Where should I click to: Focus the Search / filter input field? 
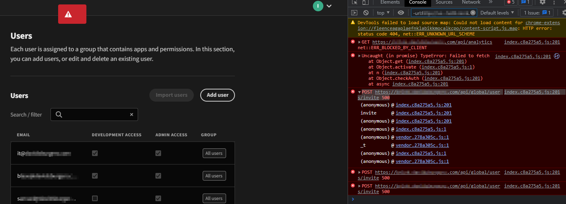pyautogui.click(x=94, y=114)
